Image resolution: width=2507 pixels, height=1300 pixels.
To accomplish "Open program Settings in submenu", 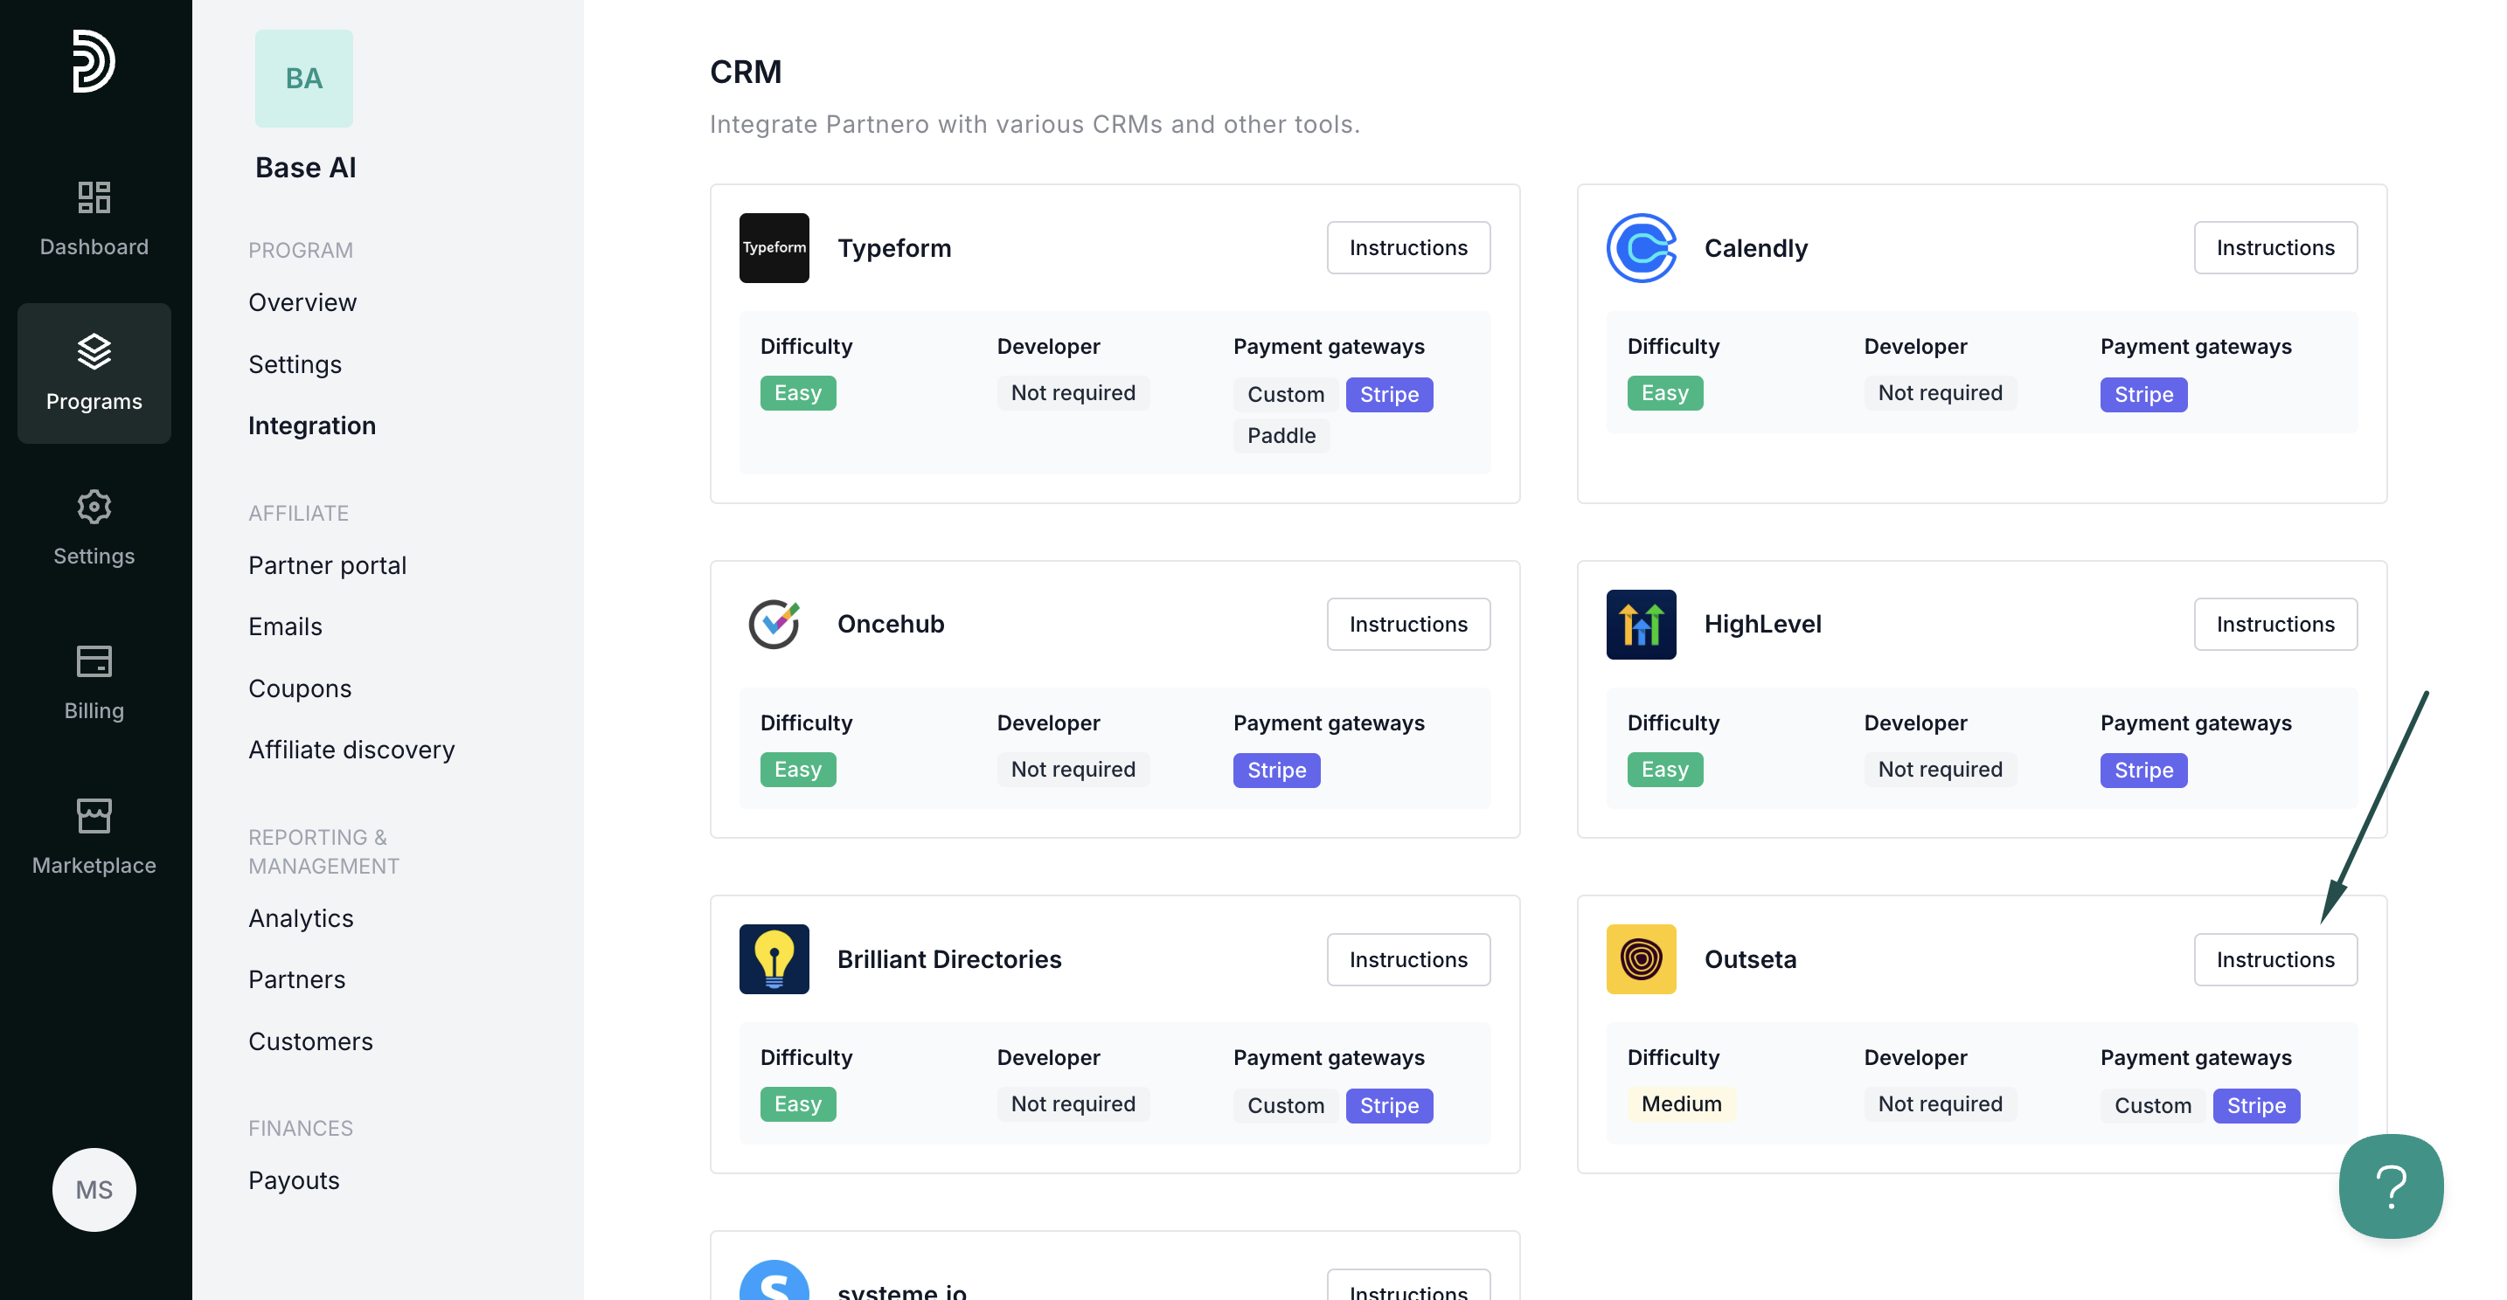I will [x=295, y=363].
